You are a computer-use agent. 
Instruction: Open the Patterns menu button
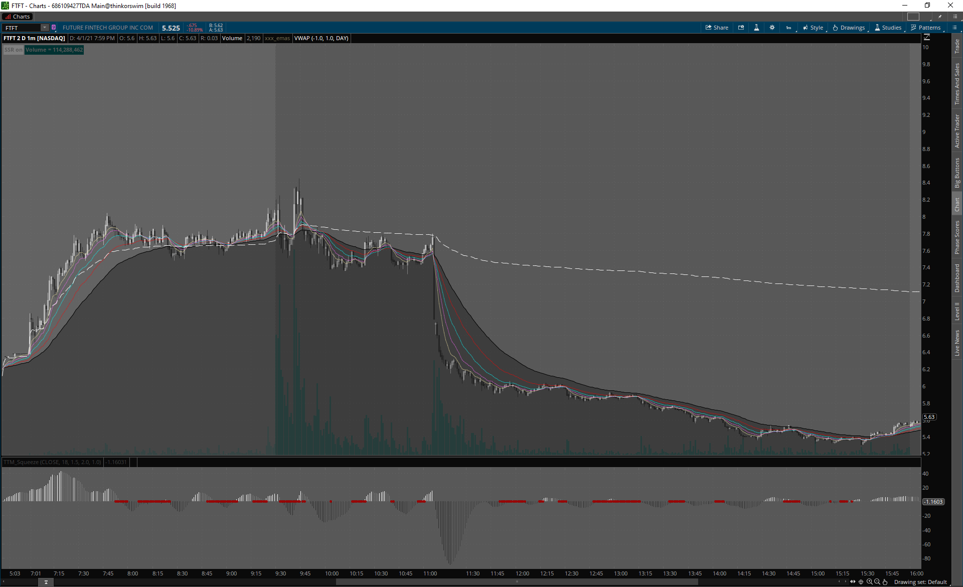pyautogui.click(x=926, y=28)
